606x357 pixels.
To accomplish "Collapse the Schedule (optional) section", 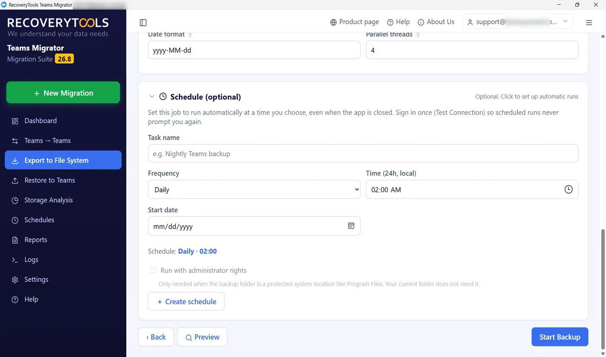I will click(151, 97).
